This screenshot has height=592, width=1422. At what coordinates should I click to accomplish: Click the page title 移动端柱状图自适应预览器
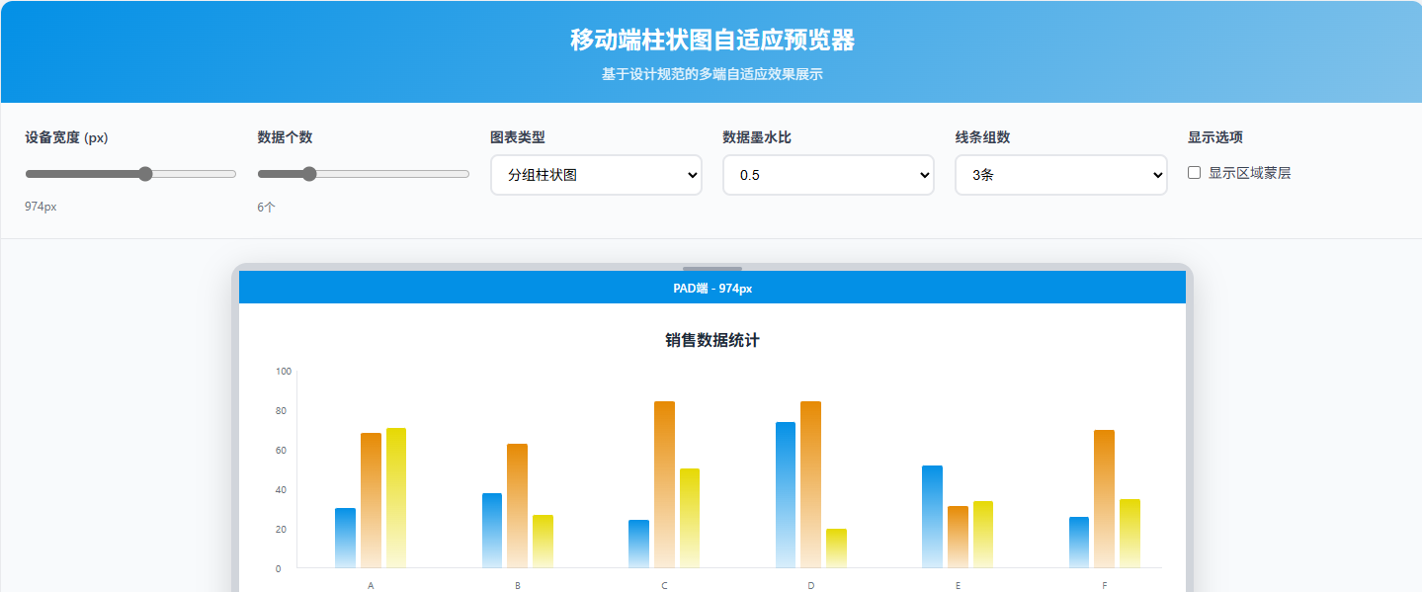click(711, 41)
